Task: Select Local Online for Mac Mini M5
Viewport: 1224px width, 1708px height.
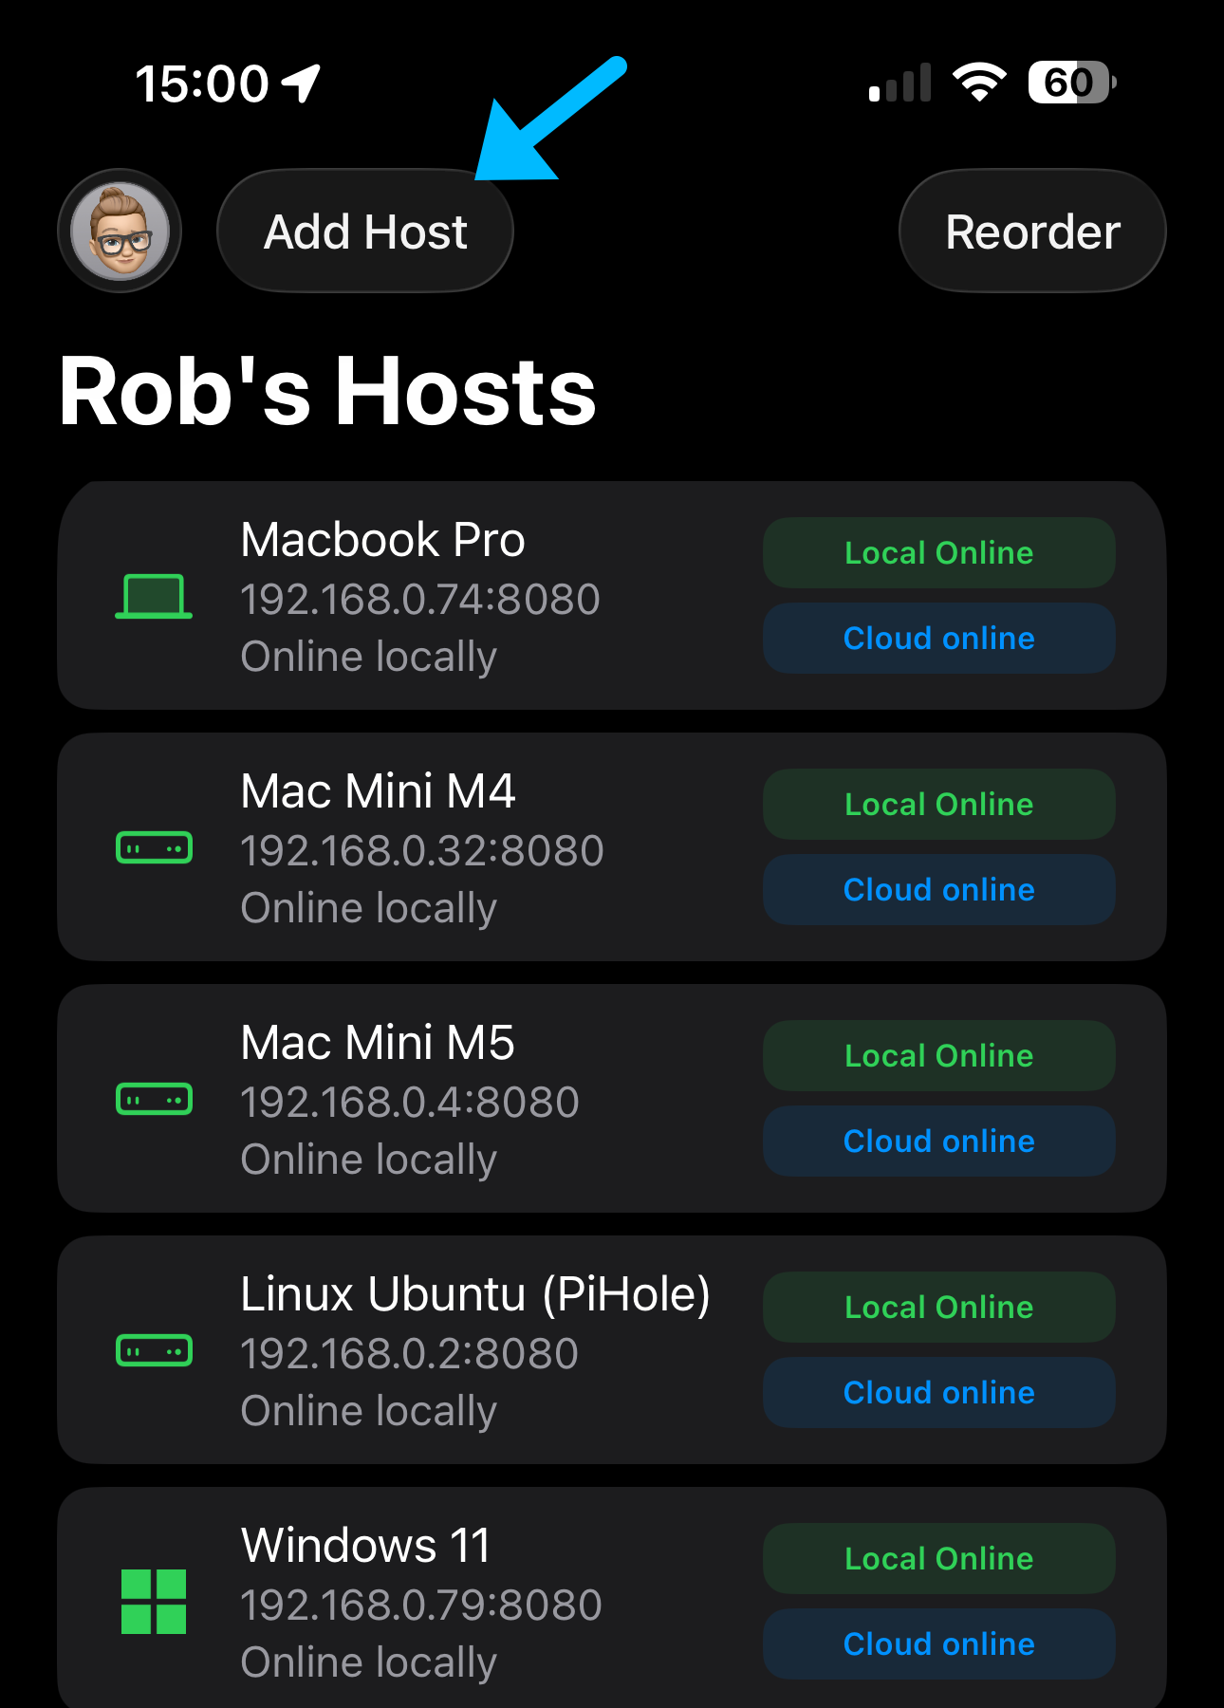Action: click(x=939, y=1055)
